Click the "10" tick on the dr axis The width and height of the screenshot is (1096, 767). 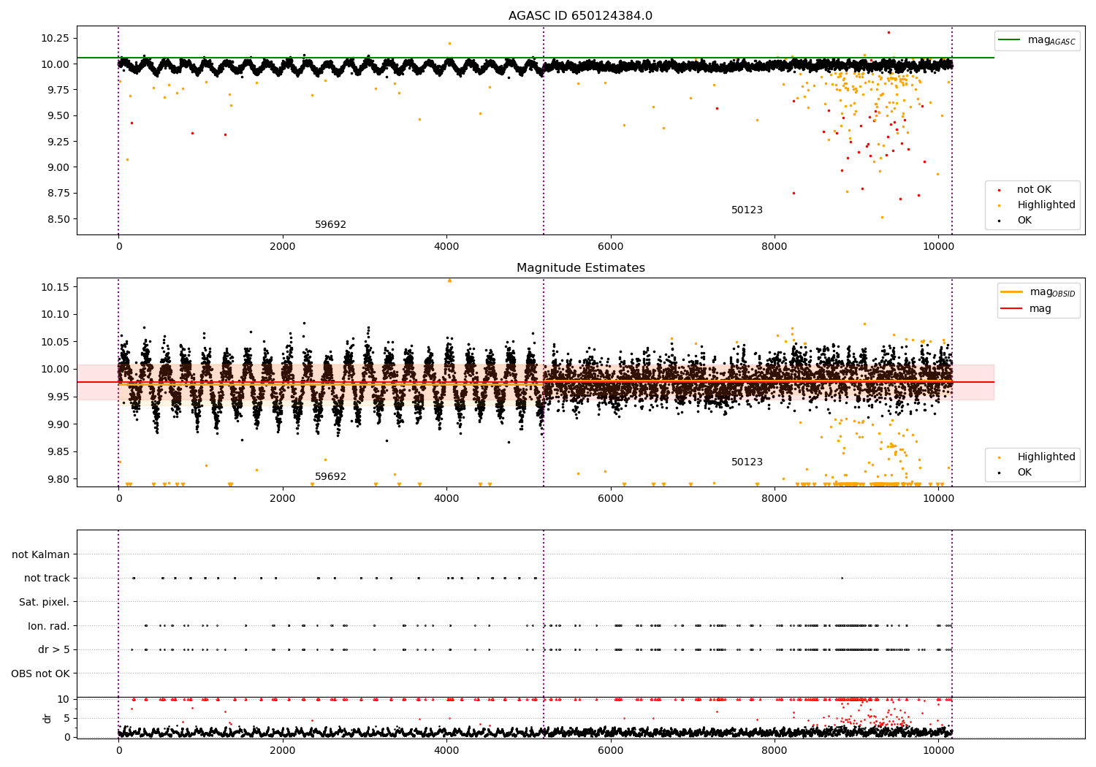[x=64, y=699]
